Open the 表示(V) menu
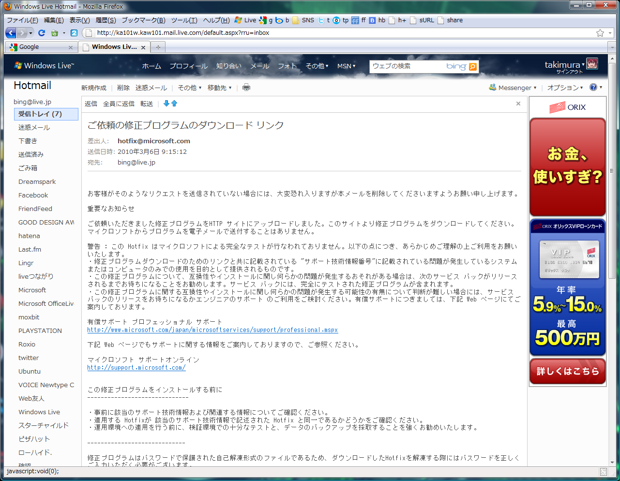The width and height of the screenshot is (620, 481). (79, 20)
